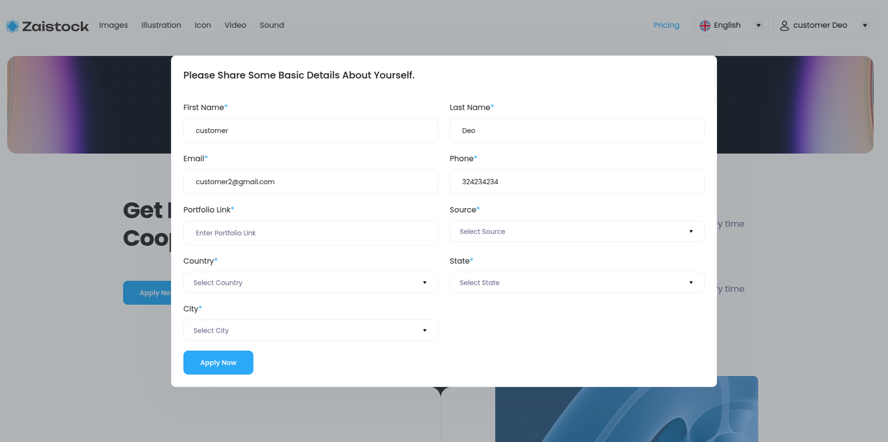Viewport: 888px width, 442px height.
Task: Click the user profile icon
Action: tap(784, 25)
